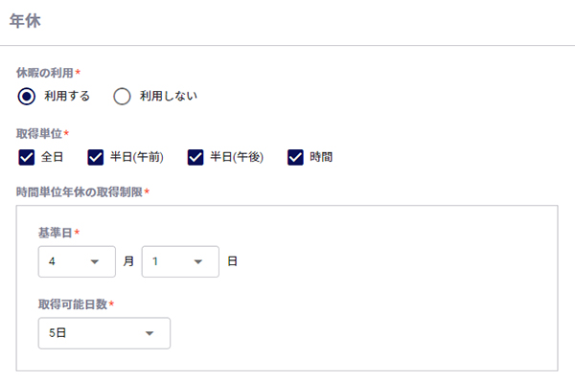
Task: Select the 利用する radio button
Action: [27, 97]
